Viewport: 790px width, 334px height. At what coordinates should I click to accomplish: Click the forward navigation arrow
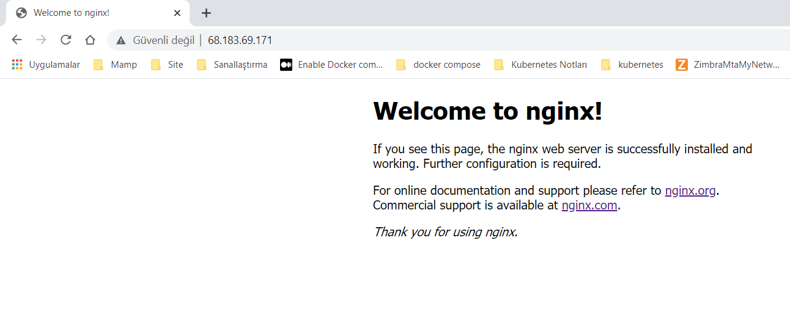(41, 40)
